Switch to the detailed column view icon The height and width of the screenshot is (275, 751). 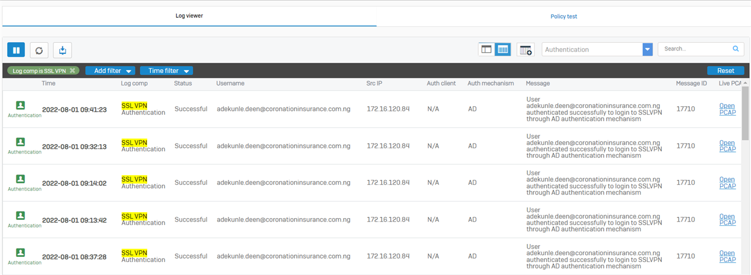(x=503, y=50)
